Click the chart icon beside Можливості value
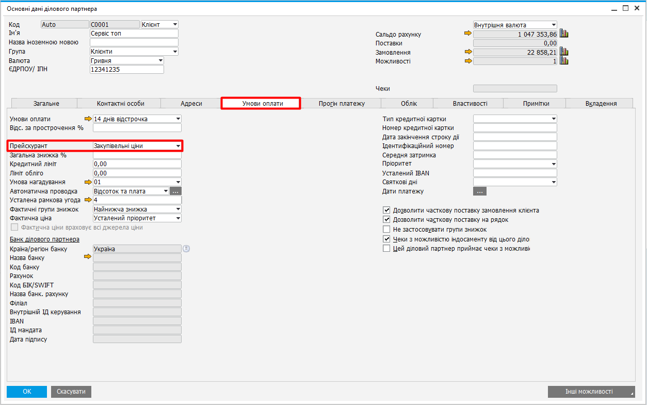Screen dimensions: 647x405 click(564, 61)
